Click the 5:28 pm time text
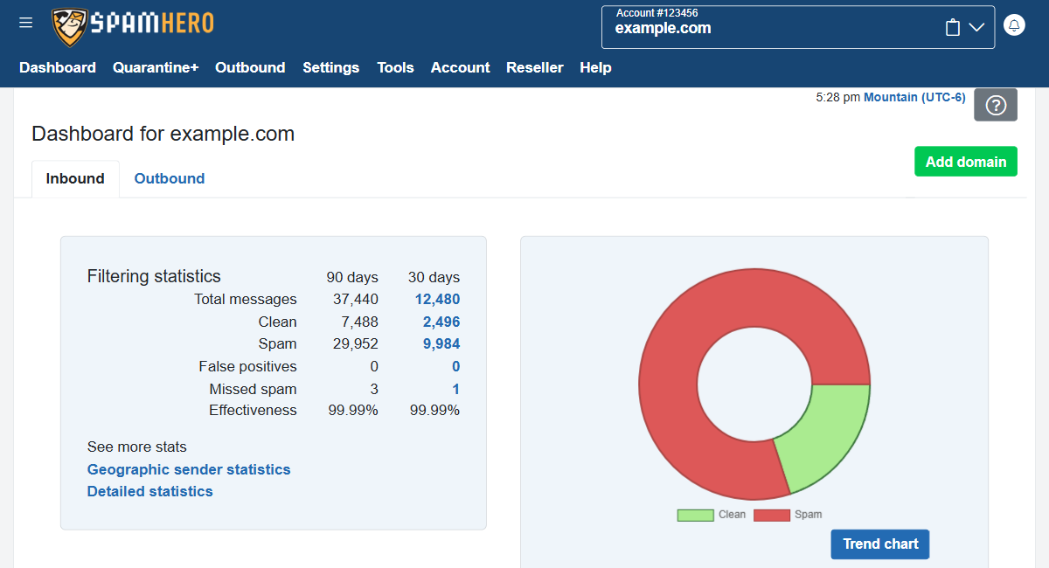The height and width of the screenshot is (568, 1049). (837, 97)
